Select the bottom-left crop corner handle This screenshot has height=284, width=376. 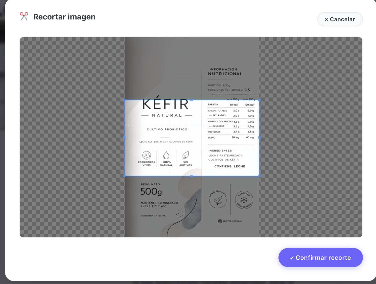(125, 176)
